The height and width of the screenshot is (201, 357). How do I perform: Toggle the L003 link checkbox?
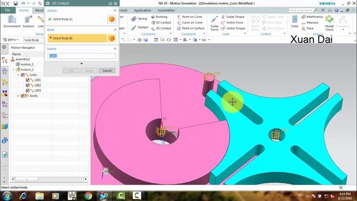(27, 90)
